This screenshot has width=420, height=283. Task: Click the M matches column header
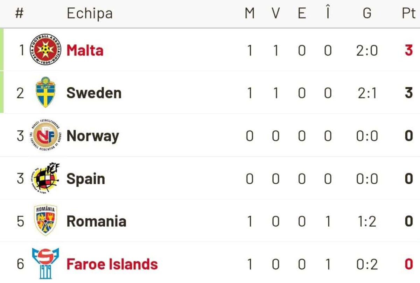point(250,14)
